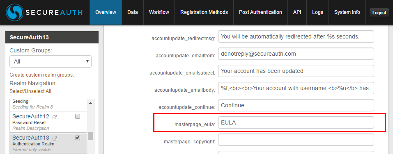The image size is (393, 154).
Task: Open the Custom Groups dropdown
Action: pyautogui.click(x=51, y=61)
